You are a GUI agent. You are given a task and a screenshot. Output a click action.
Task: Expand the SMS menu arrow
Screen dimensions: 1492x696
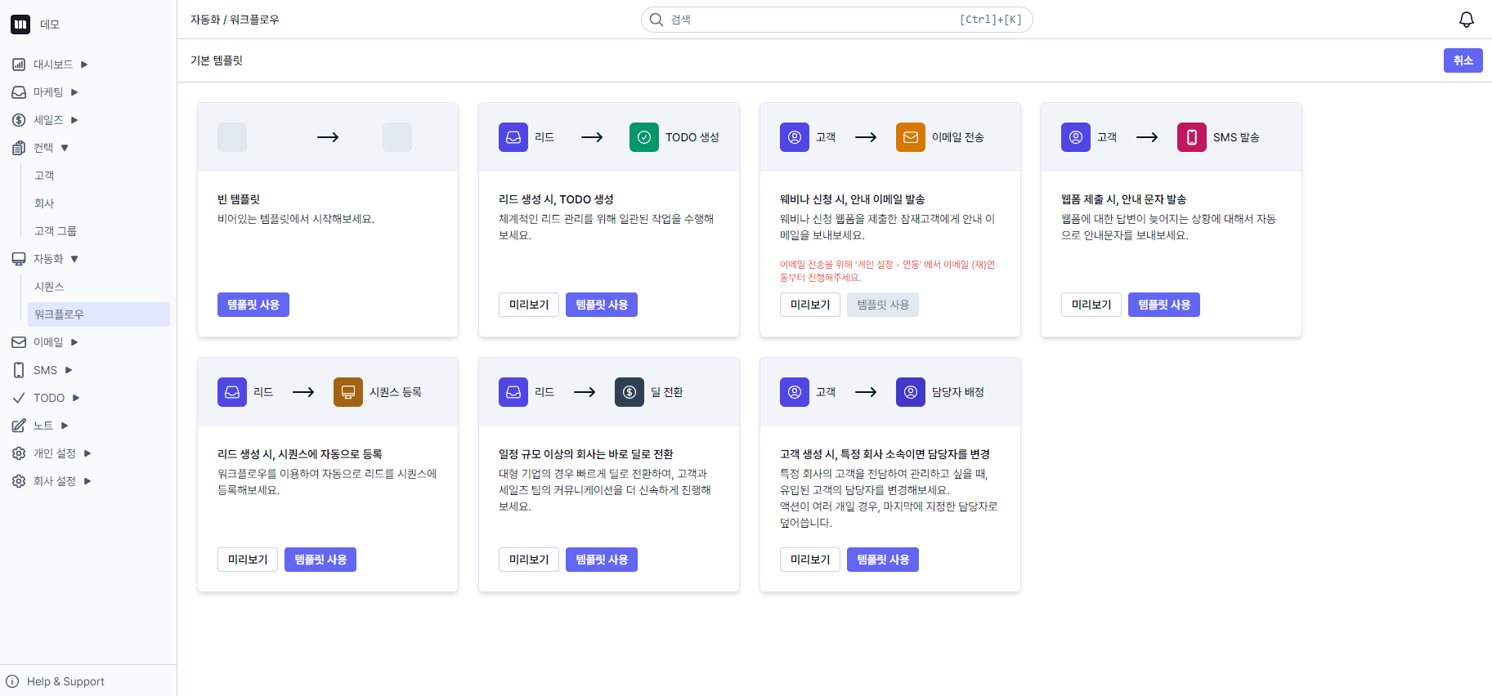tap(69, 370)
